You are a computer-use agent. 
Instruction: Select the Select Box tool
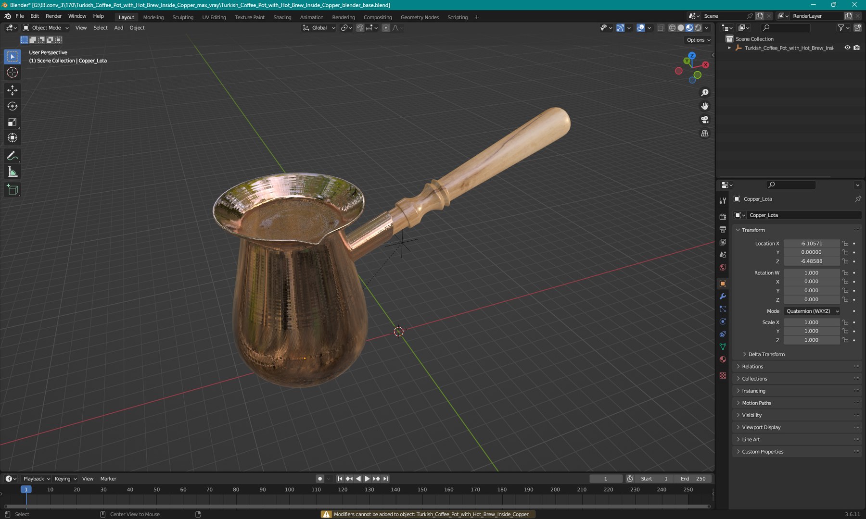click(x=13, y=57)
